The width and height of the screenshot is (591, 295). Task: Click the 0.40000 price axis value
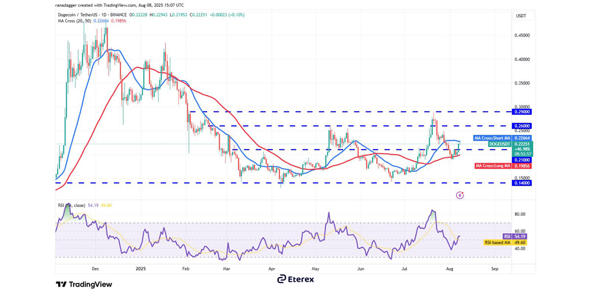[522, 59]
